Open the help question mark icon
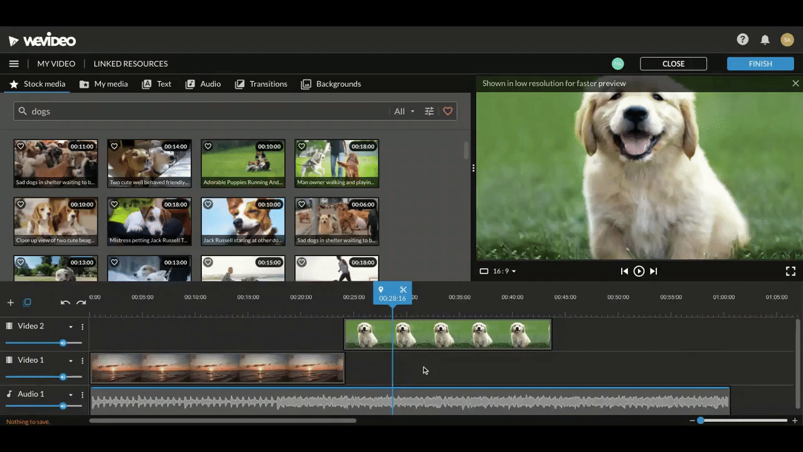The height and width of the screenshot is (452, 803). point(743,40)
